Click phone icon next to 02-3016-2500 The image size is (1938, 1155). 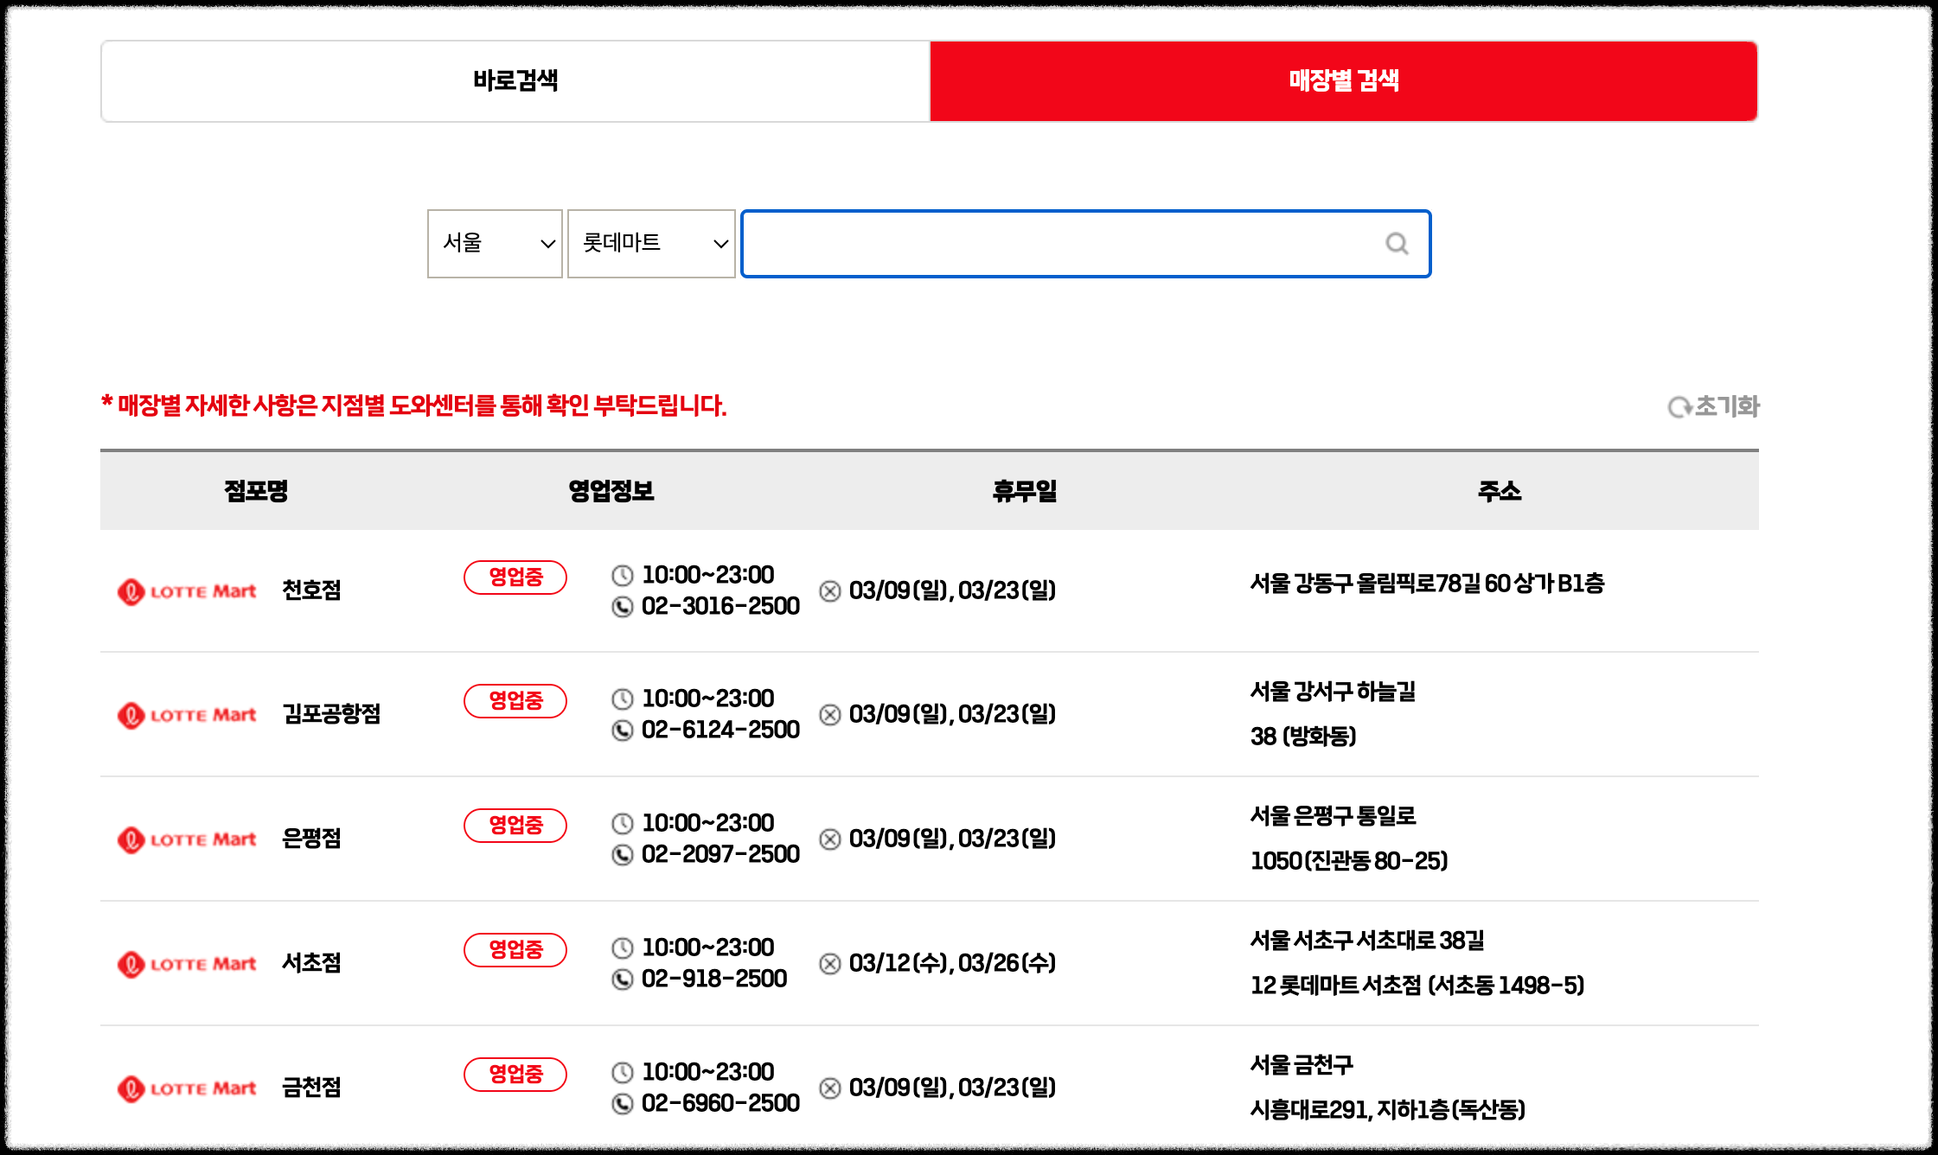[623, 607]
